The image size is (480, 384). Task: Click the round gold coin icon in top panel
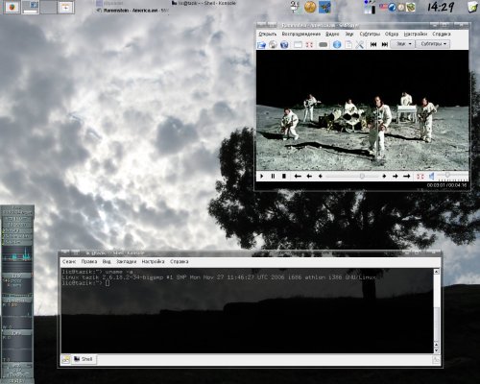click(x=310, y=7)
